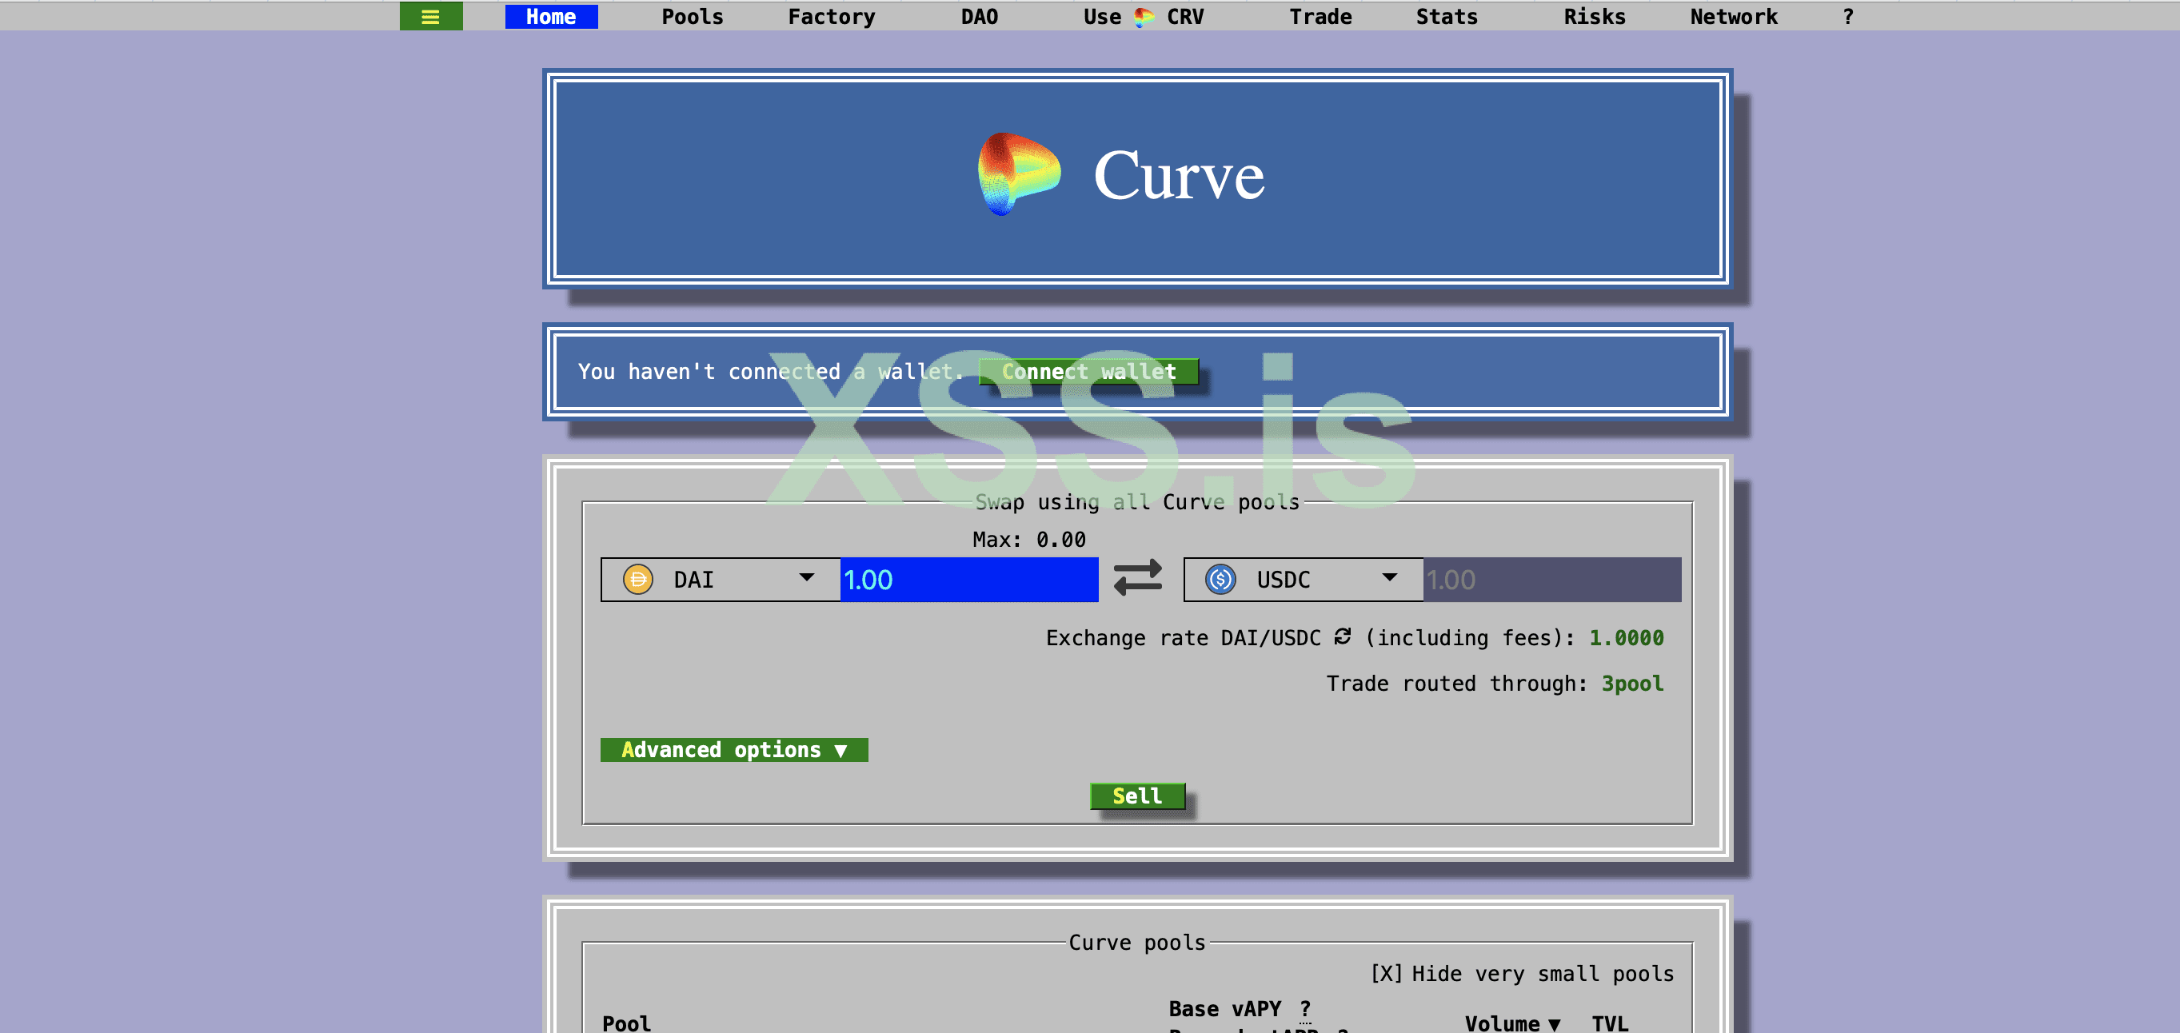Click the DAI coin icon
2180x1033 pixels.
[x=637, y=580]
